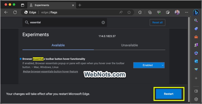
Task: Click the restart notice text
Action: click(x=48, y=94)
